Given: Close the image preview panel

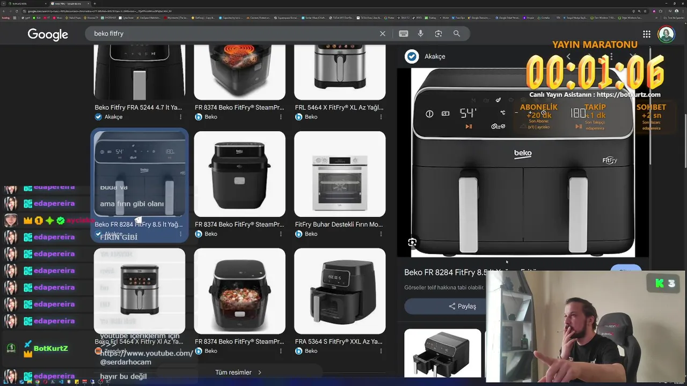Looking at the screenshot, I should (633, 56).
